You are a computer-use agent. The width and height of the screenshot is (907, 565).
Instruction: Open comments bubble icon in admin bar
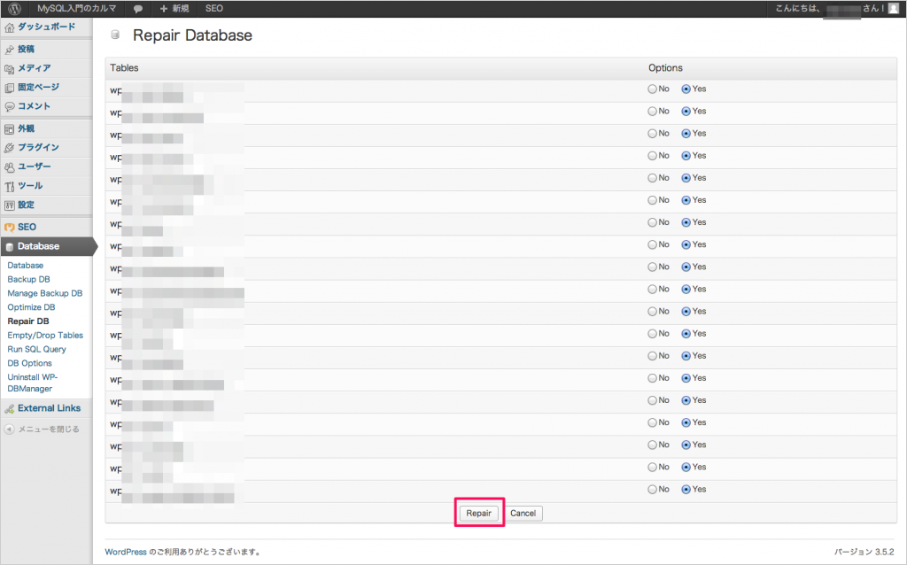click(137, 9)
